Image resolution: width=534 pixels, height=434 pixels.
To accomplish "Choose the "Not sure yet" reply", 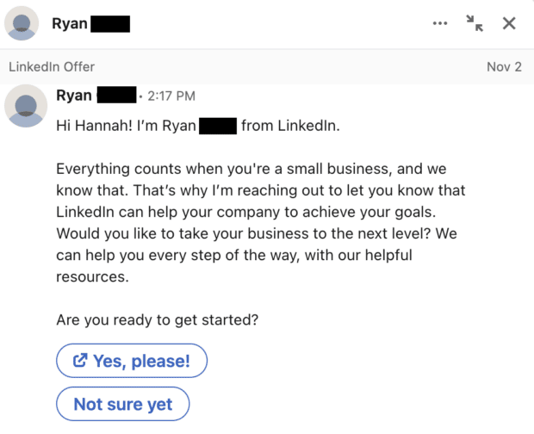I will pyautogui.click(x=122, y=404).
